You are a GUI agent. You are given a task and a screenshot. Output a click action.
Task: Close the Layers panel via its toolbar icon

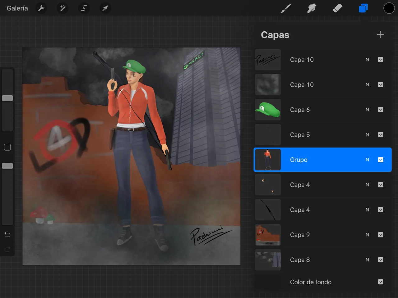[363, 8]
